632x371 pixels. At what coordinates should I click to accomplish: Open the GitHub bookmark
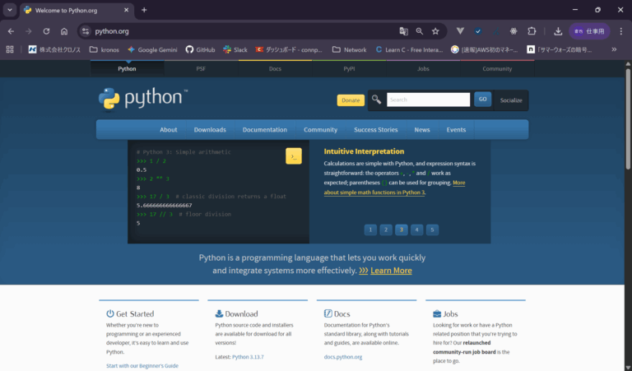click(200, 49)
